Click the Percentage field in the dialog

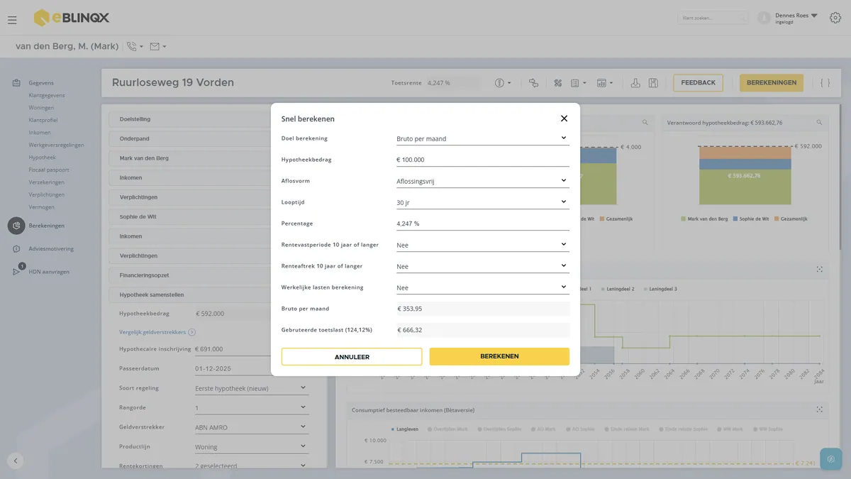[x=482, y=224]
